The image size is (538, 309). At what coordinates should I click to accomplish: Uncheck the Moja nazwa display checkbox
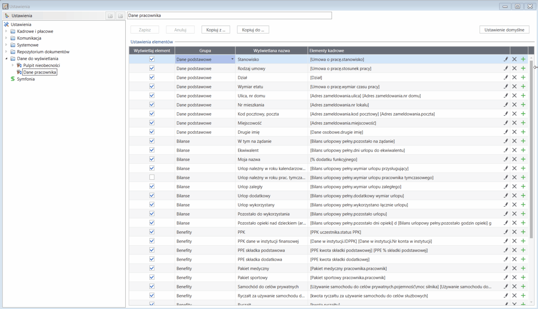click(152, 159)
